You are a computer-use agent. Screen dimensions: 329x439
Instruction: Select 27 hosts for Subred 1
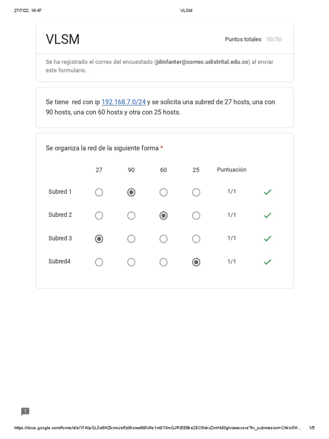[x=99, y=192]
